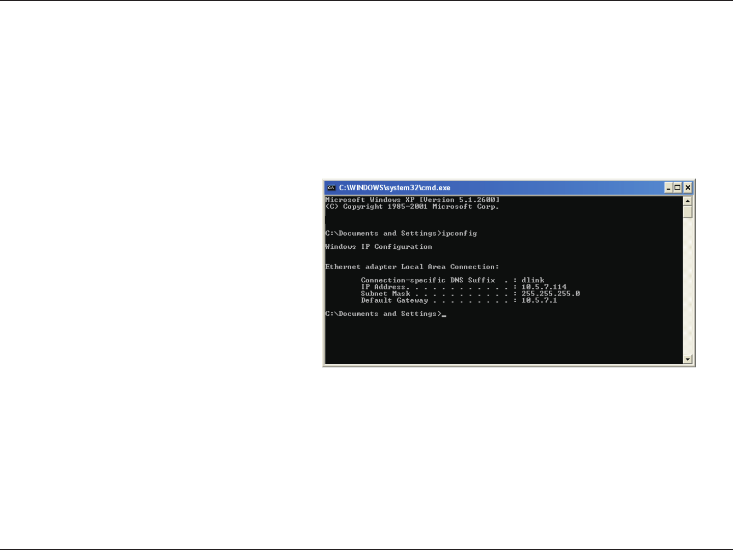Viewport: 733px width, 550px height.
Task: Click the typed ipconfig command
Action: pyautogui.click(x=459, y=234)
